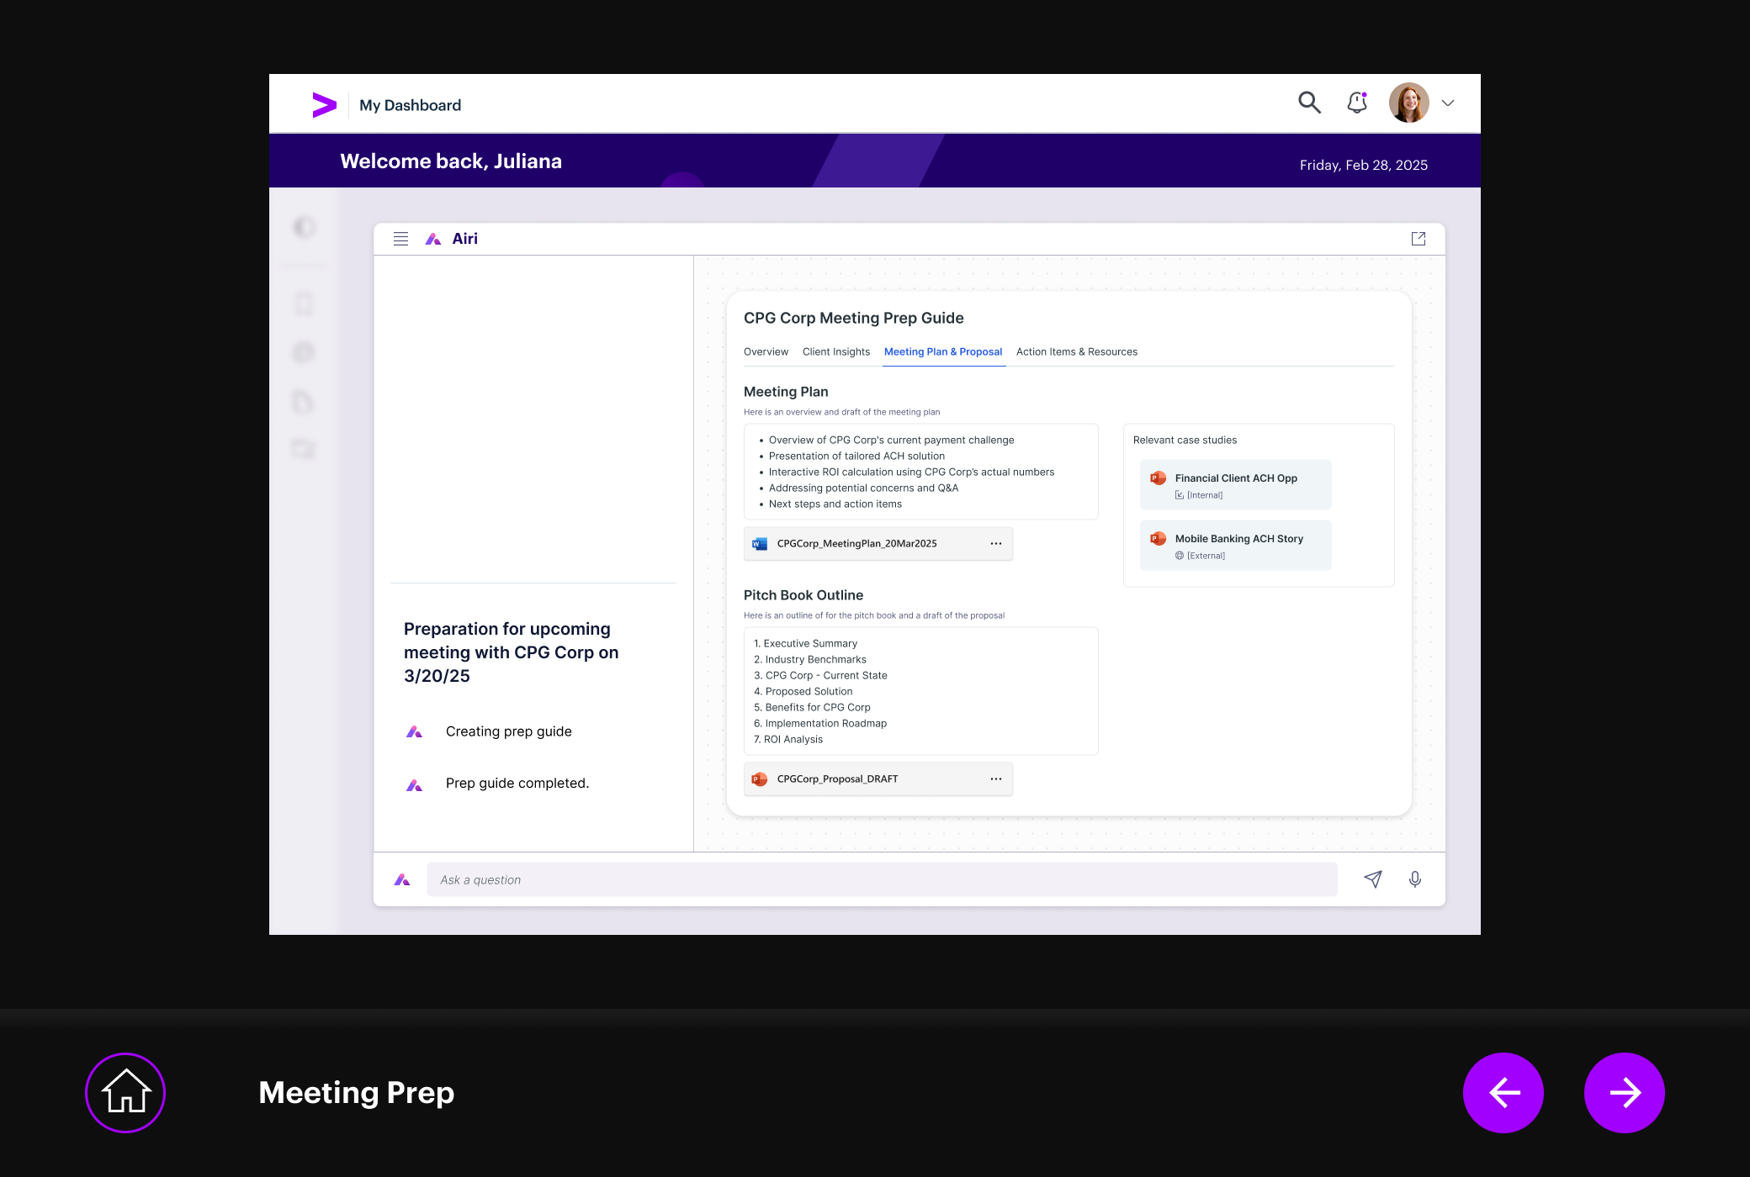
Task: Click the Accenture logo in header
Action: pos(324,104)
